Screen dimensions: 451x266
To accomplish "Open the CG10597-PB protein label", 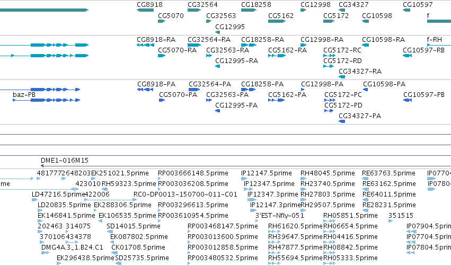I will coord(424,95).
